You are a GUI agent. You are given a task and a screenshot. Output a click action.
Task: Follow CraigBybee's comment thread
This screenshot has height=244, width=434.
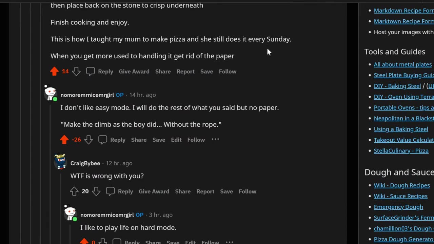[248, 191]
